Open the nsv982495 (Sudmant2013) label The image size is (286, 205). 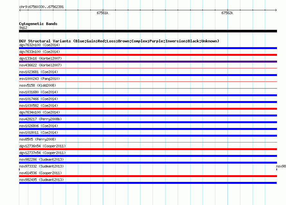(x=41, y=180)
